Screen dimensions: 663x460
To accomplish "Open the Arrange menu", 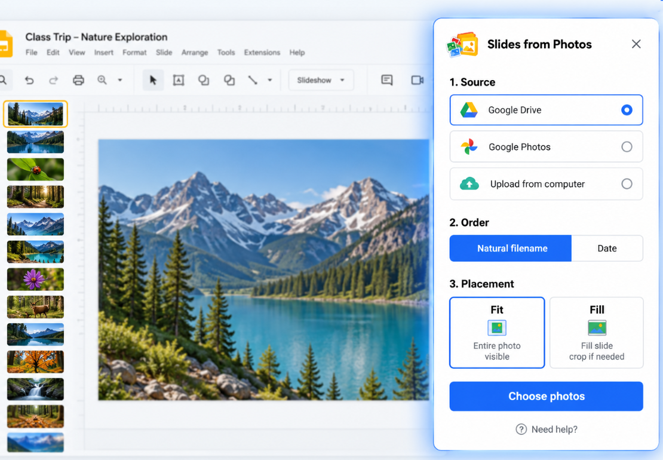I will (195, 53).
